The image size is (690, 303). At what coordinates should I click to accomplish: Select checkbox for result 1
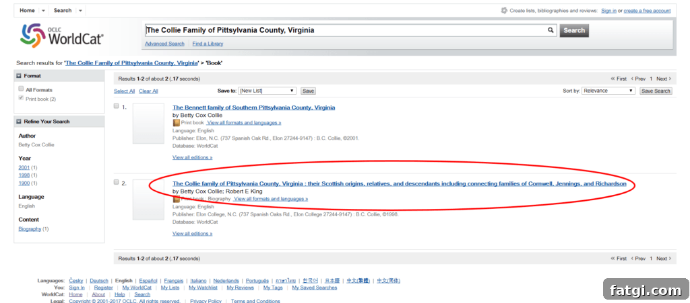[116, 106]
